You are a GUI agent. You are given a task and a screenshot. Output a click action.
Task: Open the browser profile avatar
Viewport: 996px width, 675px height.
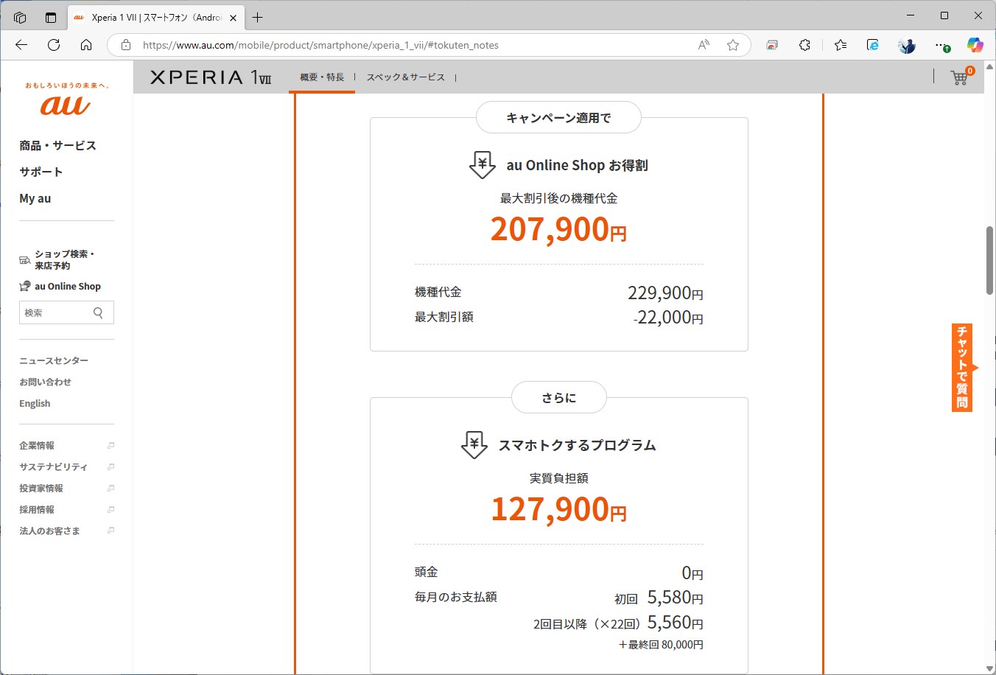coord(906,45)
